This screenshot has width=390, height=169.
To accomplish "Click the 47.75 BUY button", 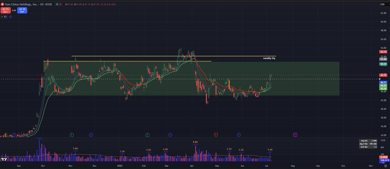I will (x=22, y=10).
